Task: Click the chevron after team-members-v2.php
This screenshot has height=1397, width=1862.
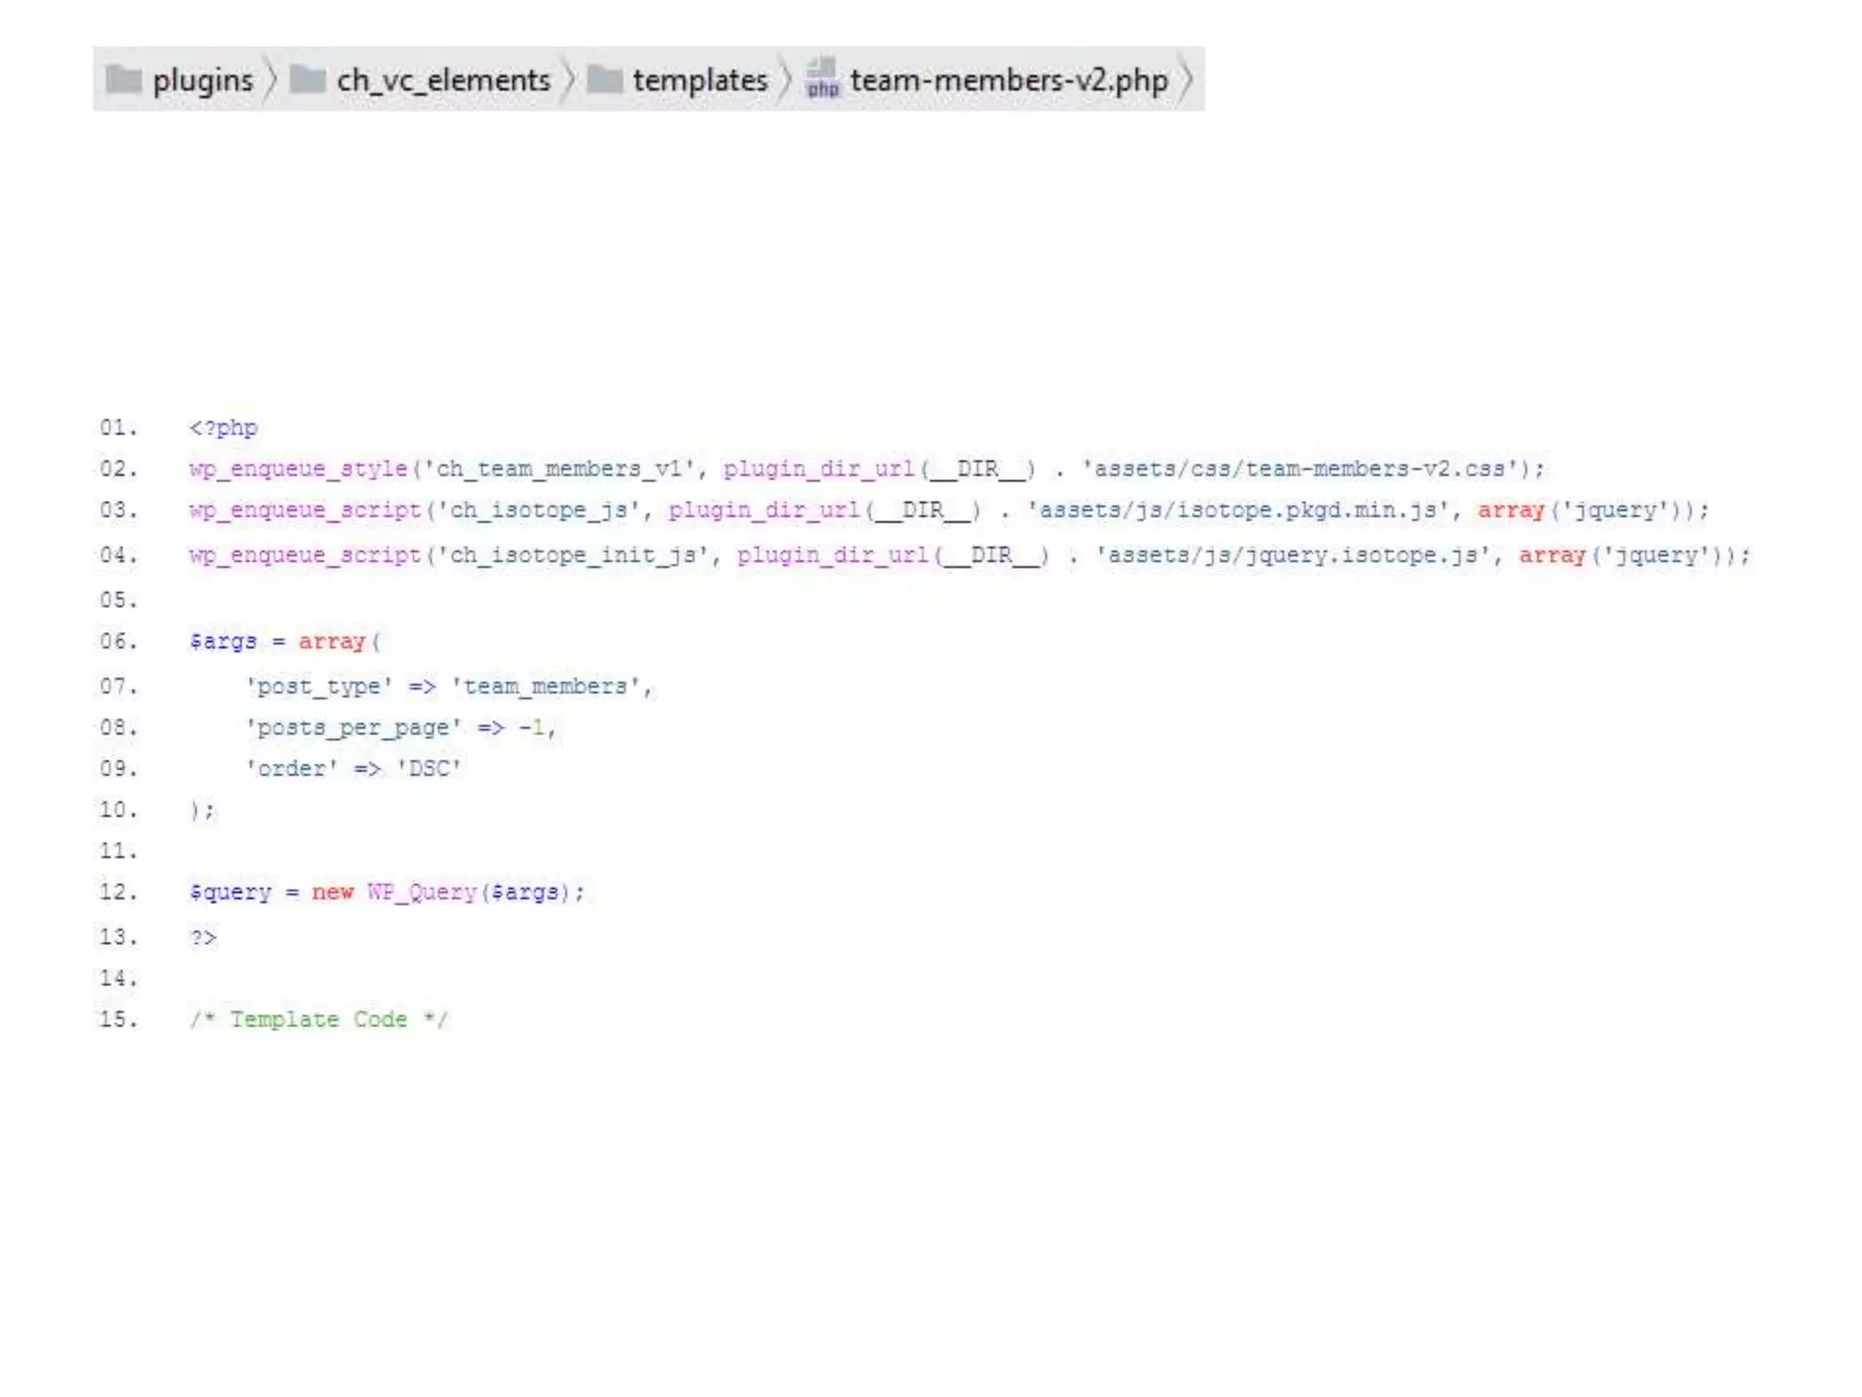Action: click(x=1186, y=80)
